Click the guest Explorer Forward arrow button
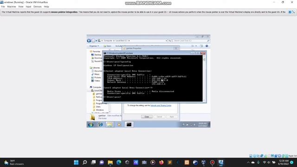This screenshot has width=297, height=167. coord(93,41)
